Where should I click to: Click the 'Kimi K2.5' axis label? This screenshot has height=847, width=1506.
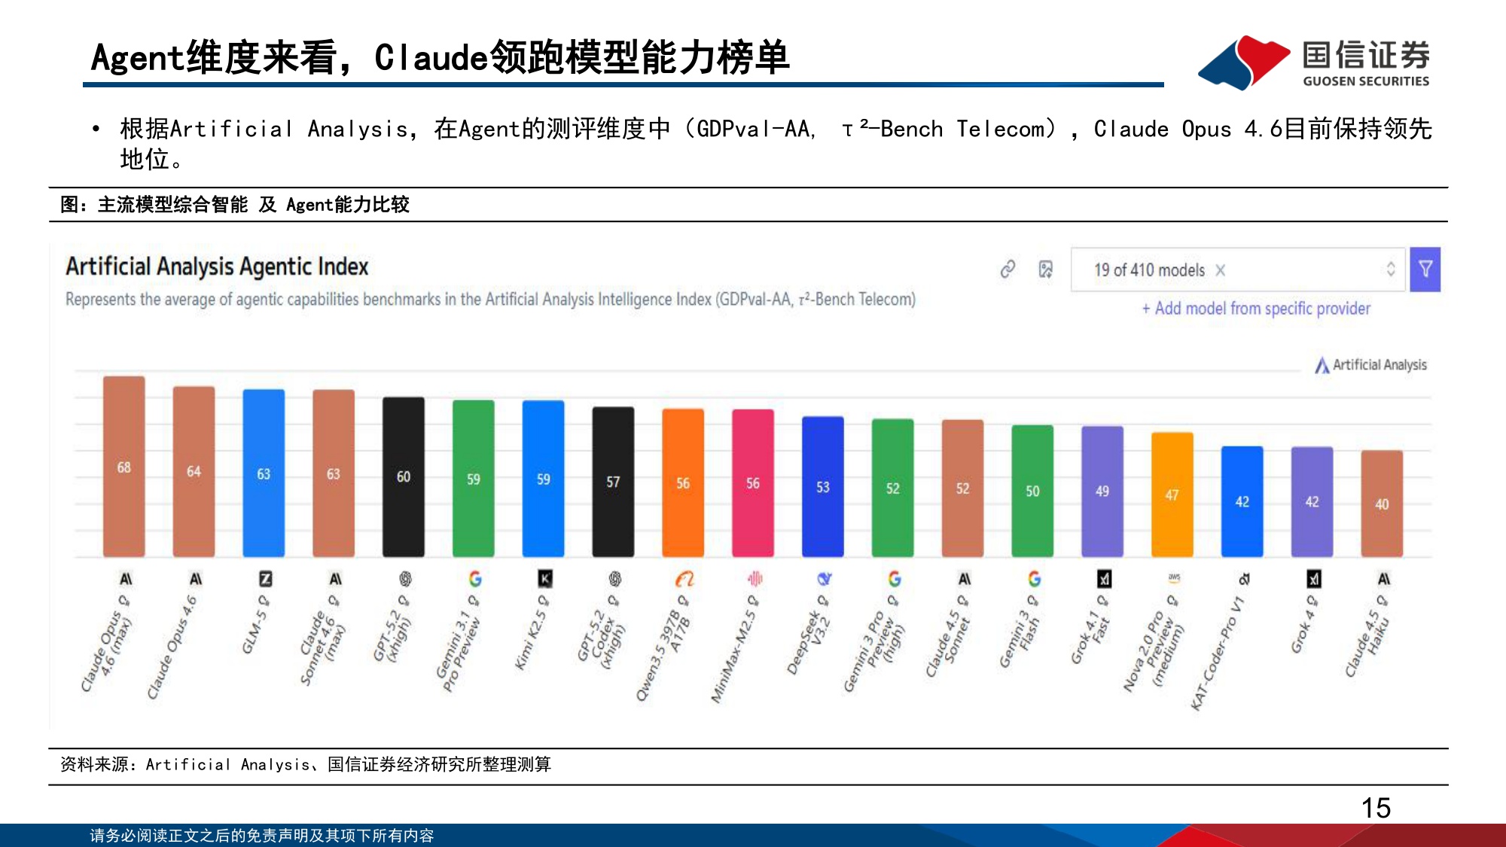pyautogui.click(x=532, y=632)
